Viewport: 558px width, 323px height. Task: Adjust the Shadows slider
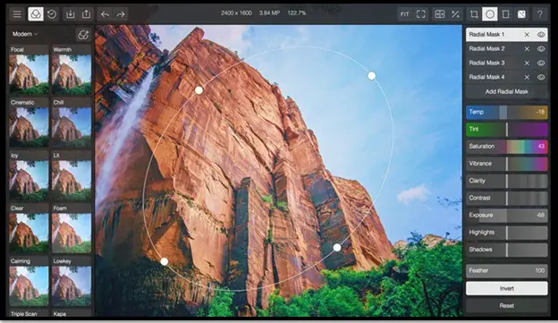point(507,250)
